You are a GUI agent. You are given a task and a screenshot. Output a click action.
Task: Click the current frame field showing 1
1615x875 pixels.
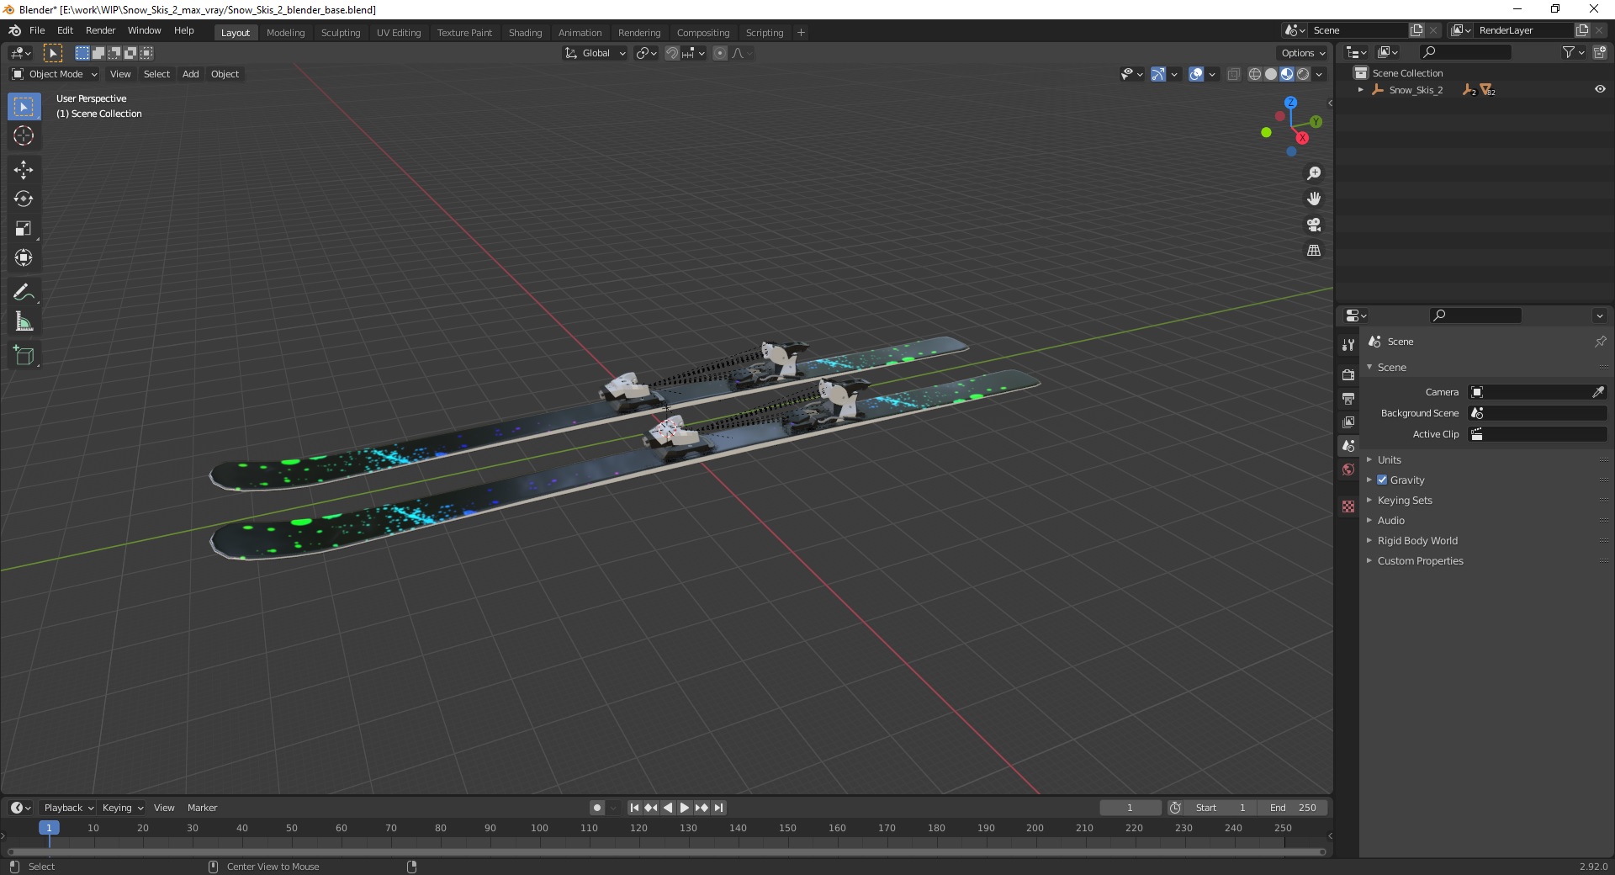[1130, 808]
